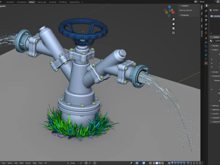The width and height of the screenshot is (220, 165).
Task: Select wireframe viewport shading
Action: click(x=154, y=163)
